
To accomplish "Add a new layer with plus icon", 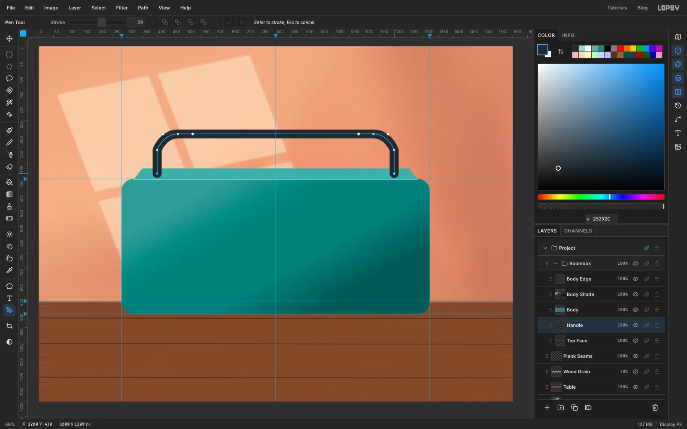I will coord(547,408).
